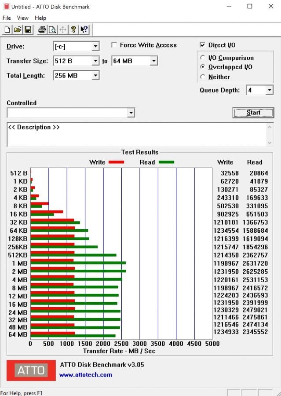
Task: Open the Queue Depth dropdown
Action: coord(270,90)
